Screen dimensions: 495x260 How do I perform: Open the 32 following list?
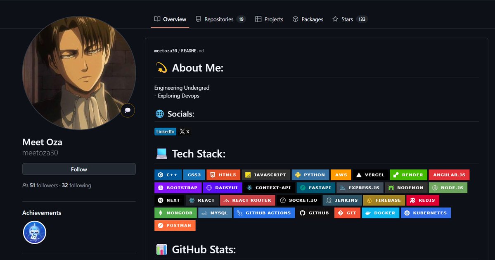[x=76, y=186]
